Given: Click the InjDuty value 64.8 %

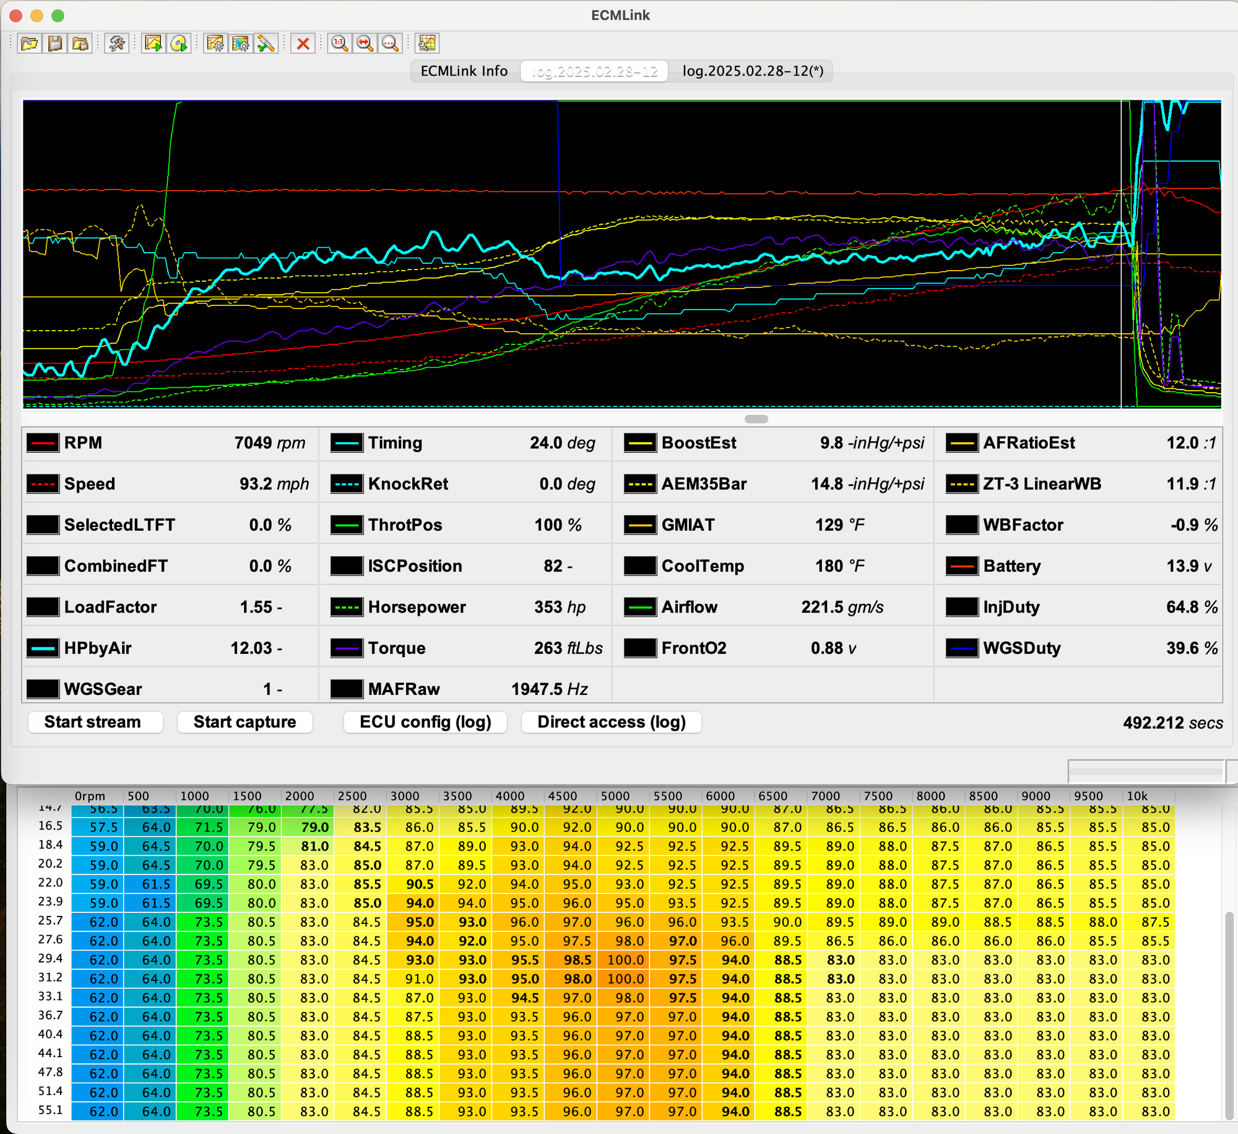Looking at the screenshot, I should point(1192,608).
